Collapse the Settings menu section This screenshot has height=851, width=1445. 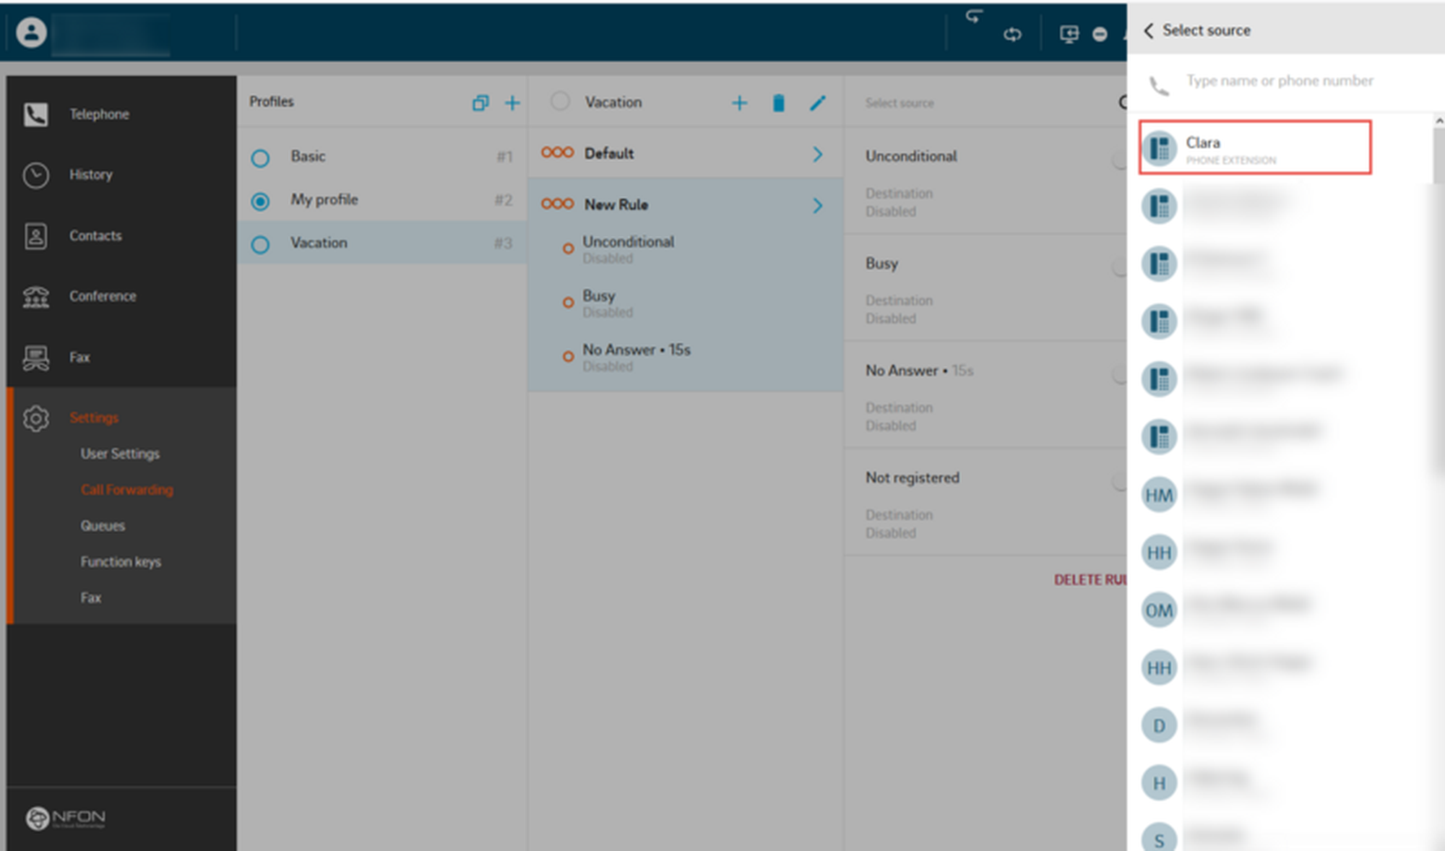[x=94, y=418]
